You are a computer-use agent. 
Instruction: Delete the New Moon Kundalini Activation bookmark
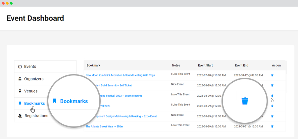(272, 75)
